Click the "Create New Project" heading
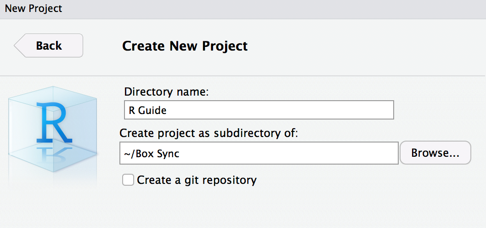 (x=185, y=46)
